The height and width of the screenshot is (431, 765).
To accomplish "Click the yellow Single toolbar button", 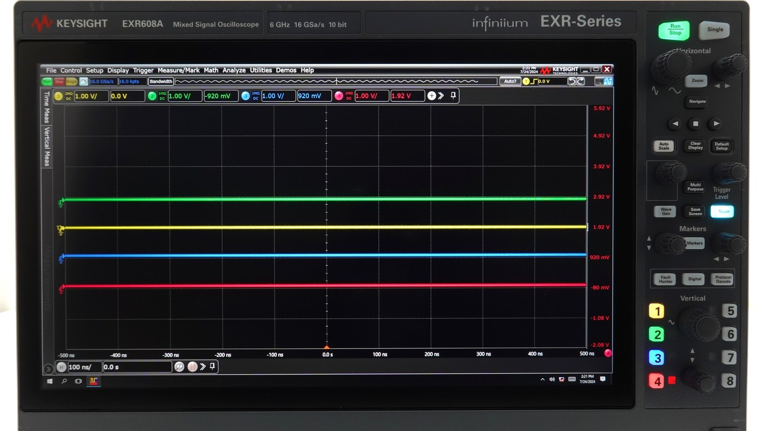I will (71, 82).
